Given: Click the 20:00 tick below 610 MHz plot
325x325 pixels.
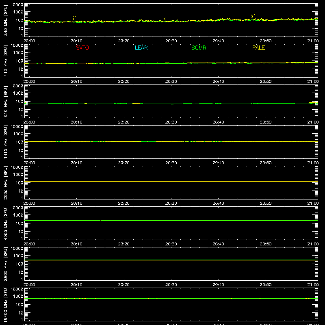Looking at the screenshot, I should click(x=29, y=122).
